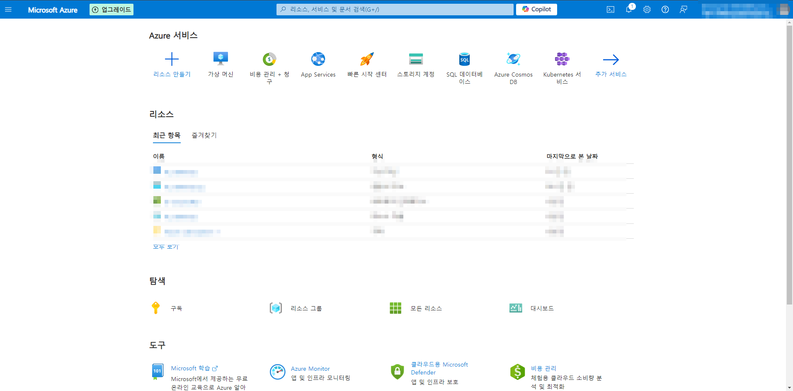793x391 pixels.
Task: Open 리소스 그룹 cube icon
Action: [x=276, y=308]
